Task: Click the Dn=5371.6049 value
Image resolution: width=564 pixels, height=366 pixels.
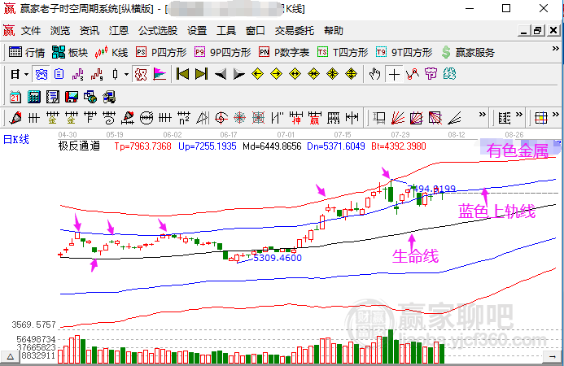Action: point(336,146)
